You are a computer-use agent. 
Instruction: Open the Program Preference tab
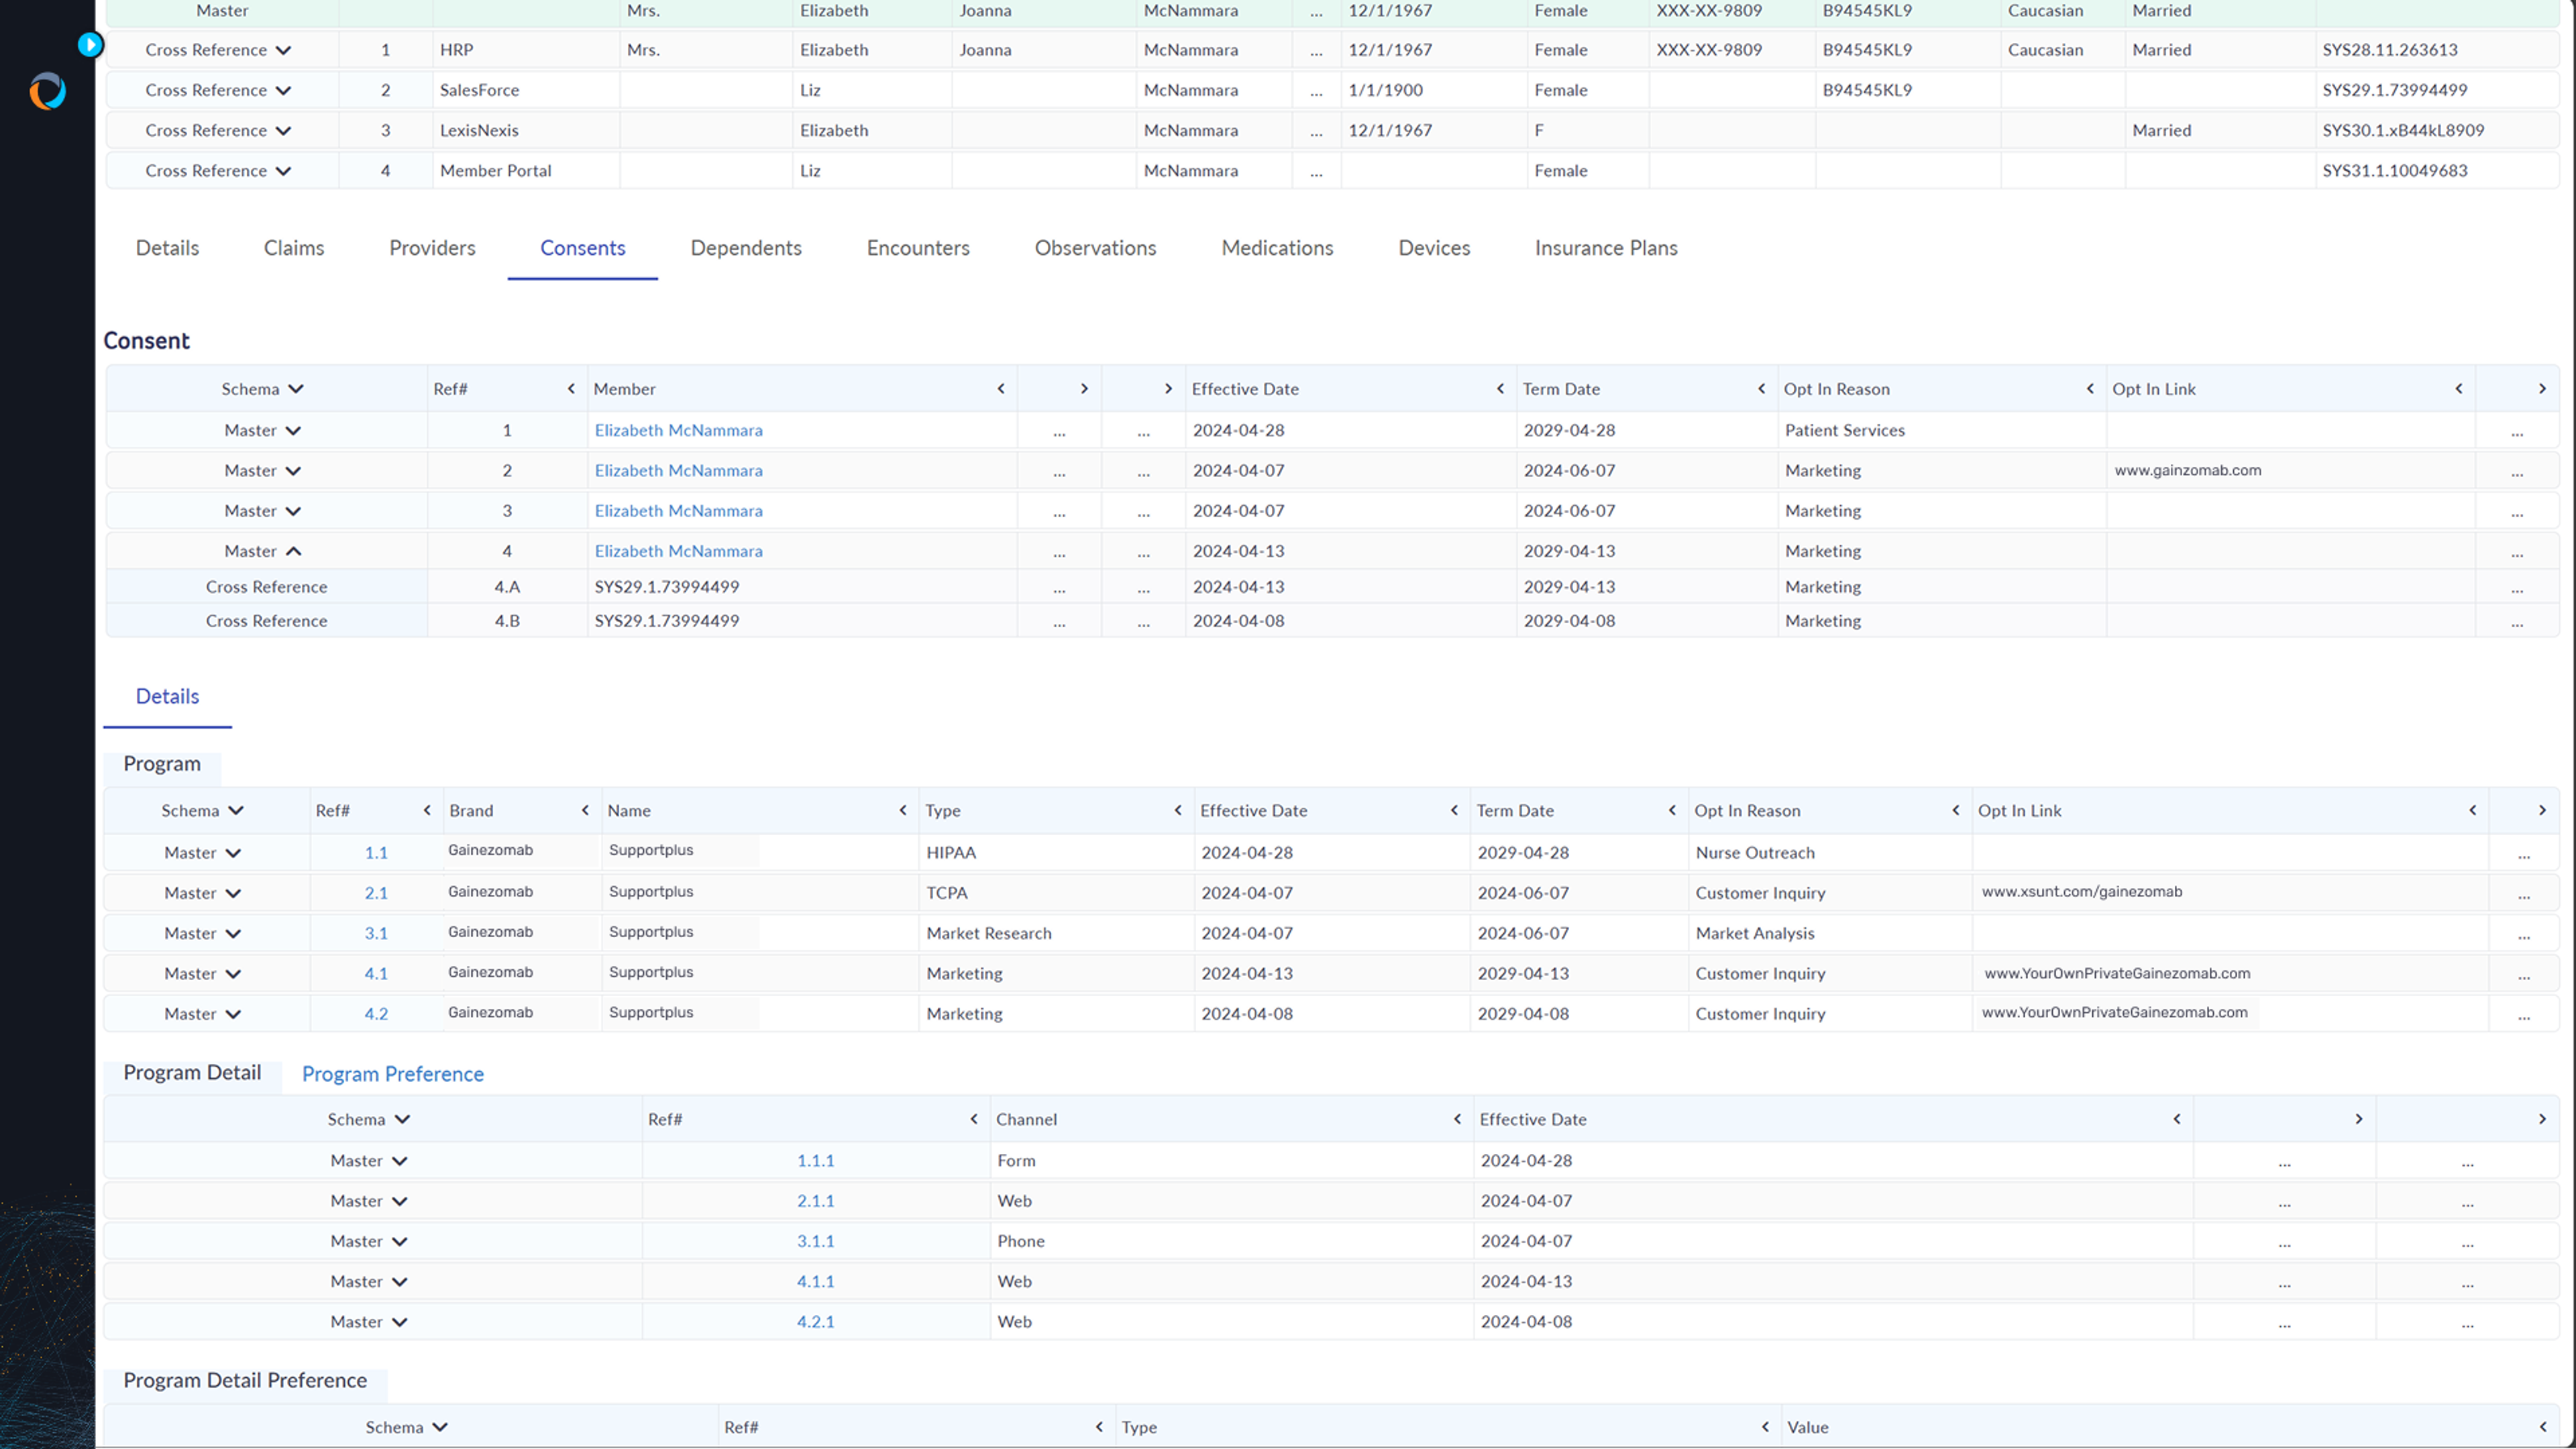[393, 1074]
